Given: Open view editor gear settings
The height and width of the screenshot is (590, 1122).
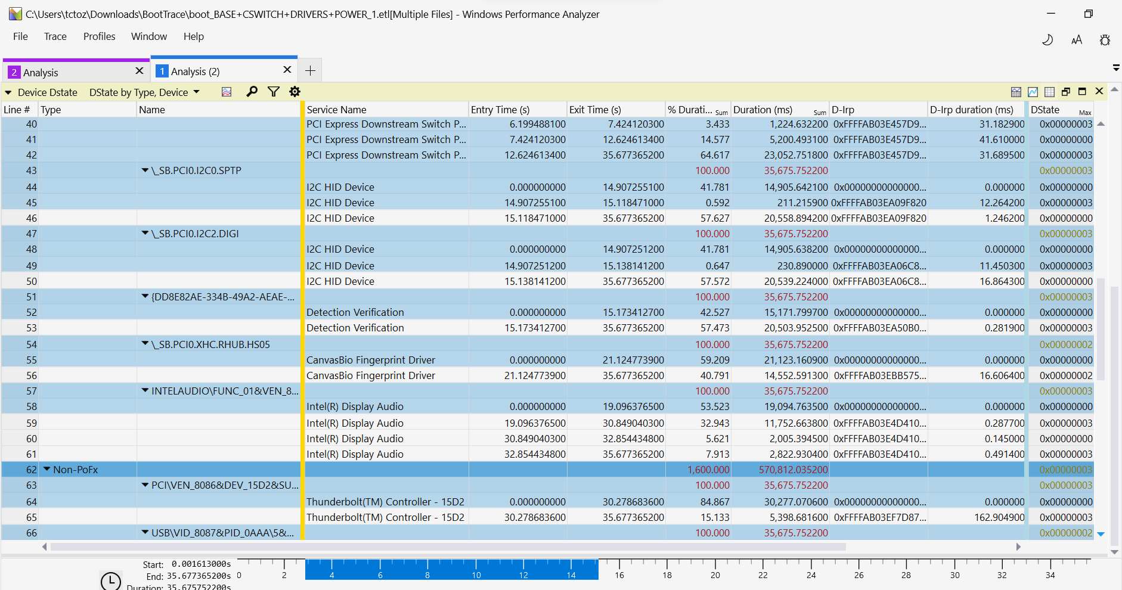Looking at the screenshot, I should coord(295,92).
